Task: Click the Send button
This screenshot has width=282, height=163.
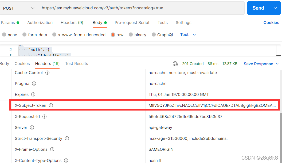Action: [258, 8]
